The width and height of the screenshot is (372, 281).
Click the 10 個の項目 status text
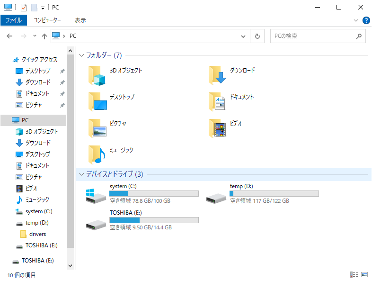pyautogui.click(x=21, y=275)
